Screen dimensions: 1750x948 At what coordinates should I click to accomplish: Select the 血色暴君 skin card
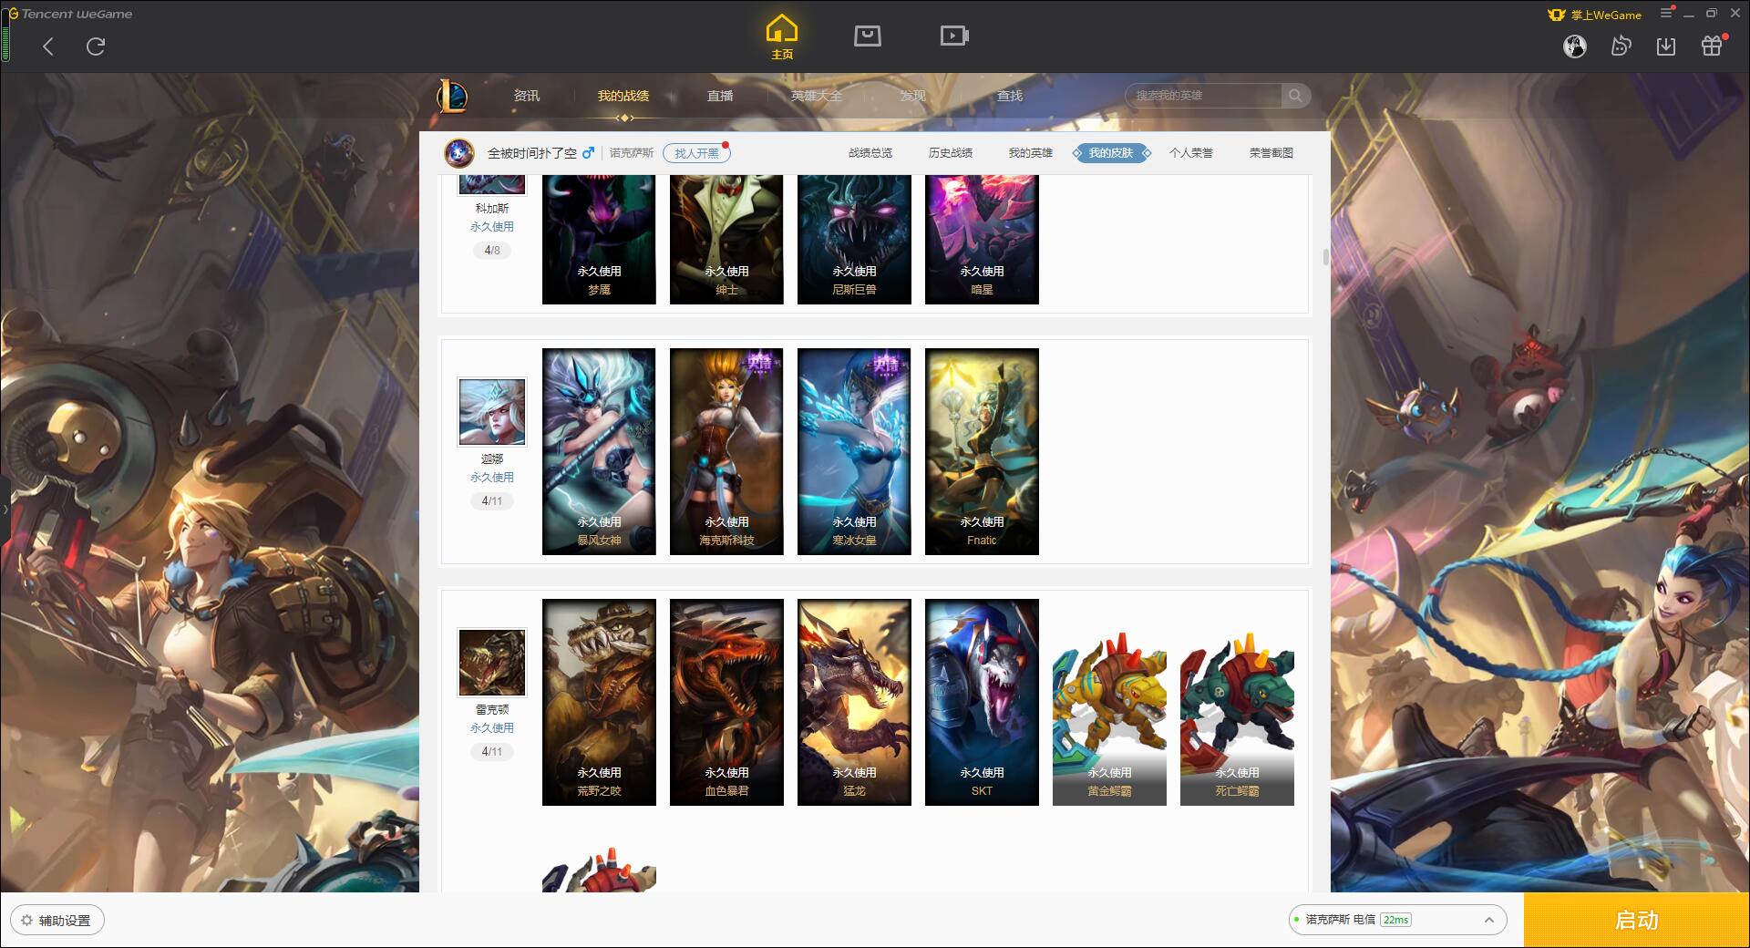726,702
